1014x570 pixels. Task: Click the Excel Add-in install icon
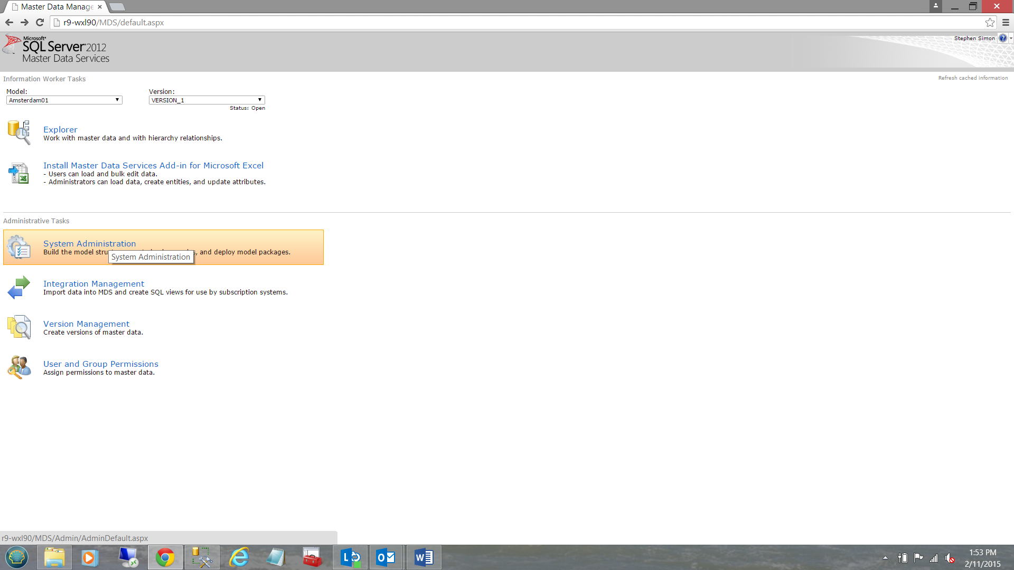coord(19,173)
